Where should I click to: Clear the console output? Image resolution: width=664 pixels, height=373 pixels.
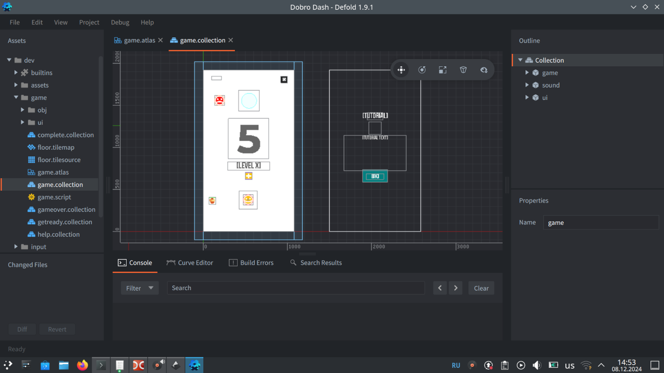(x=481, y=288)
